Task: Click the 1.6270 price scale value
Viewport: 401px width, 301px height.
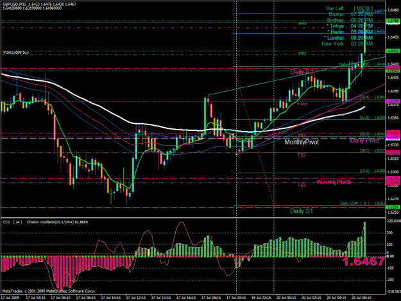Action: (x=393, y=199)
